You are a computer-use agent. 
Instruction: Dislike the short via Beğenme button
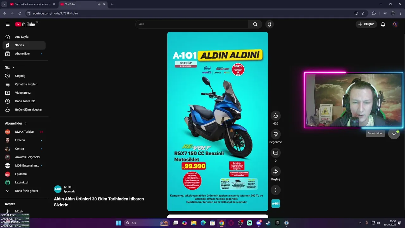click(276, 134)
